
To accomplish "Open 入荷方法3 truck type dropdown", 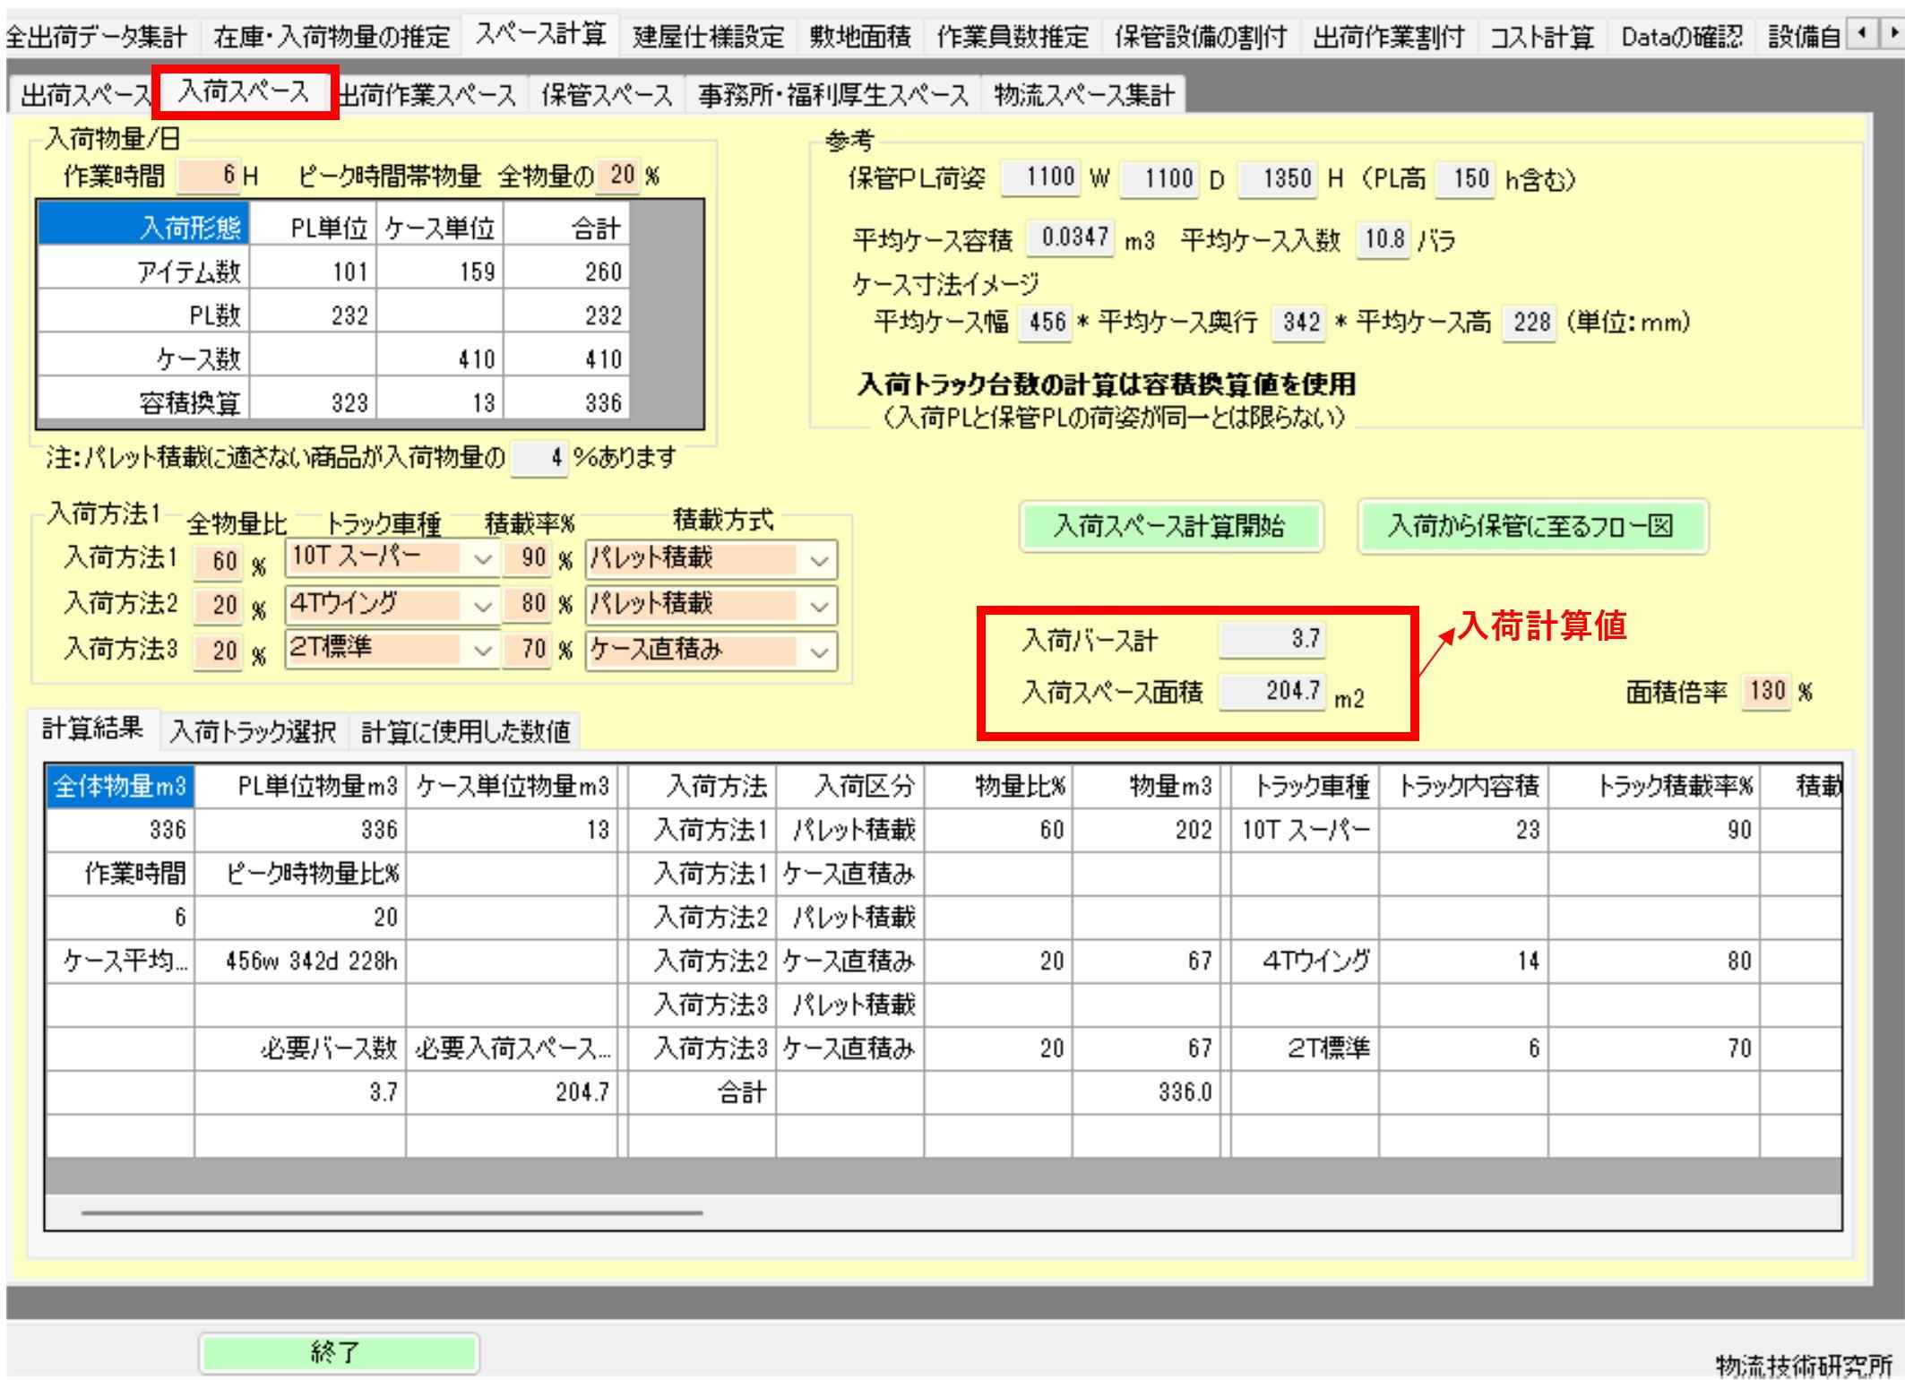I will click(483, 651).
